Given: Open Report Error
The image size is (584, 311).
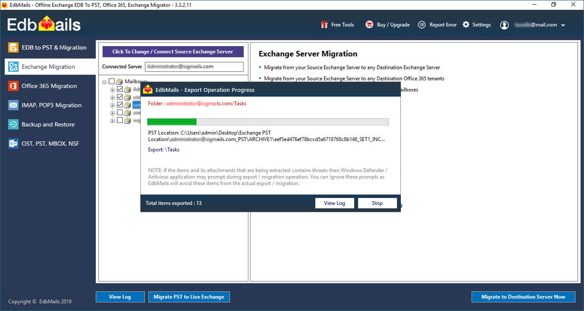Looking at the screenshot, I should coord(443,25).
